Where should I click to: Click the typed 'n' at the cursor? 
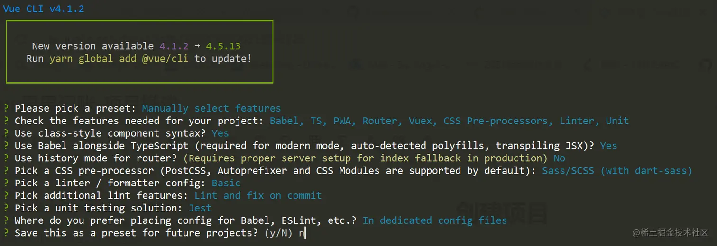[x=302, y=233]
